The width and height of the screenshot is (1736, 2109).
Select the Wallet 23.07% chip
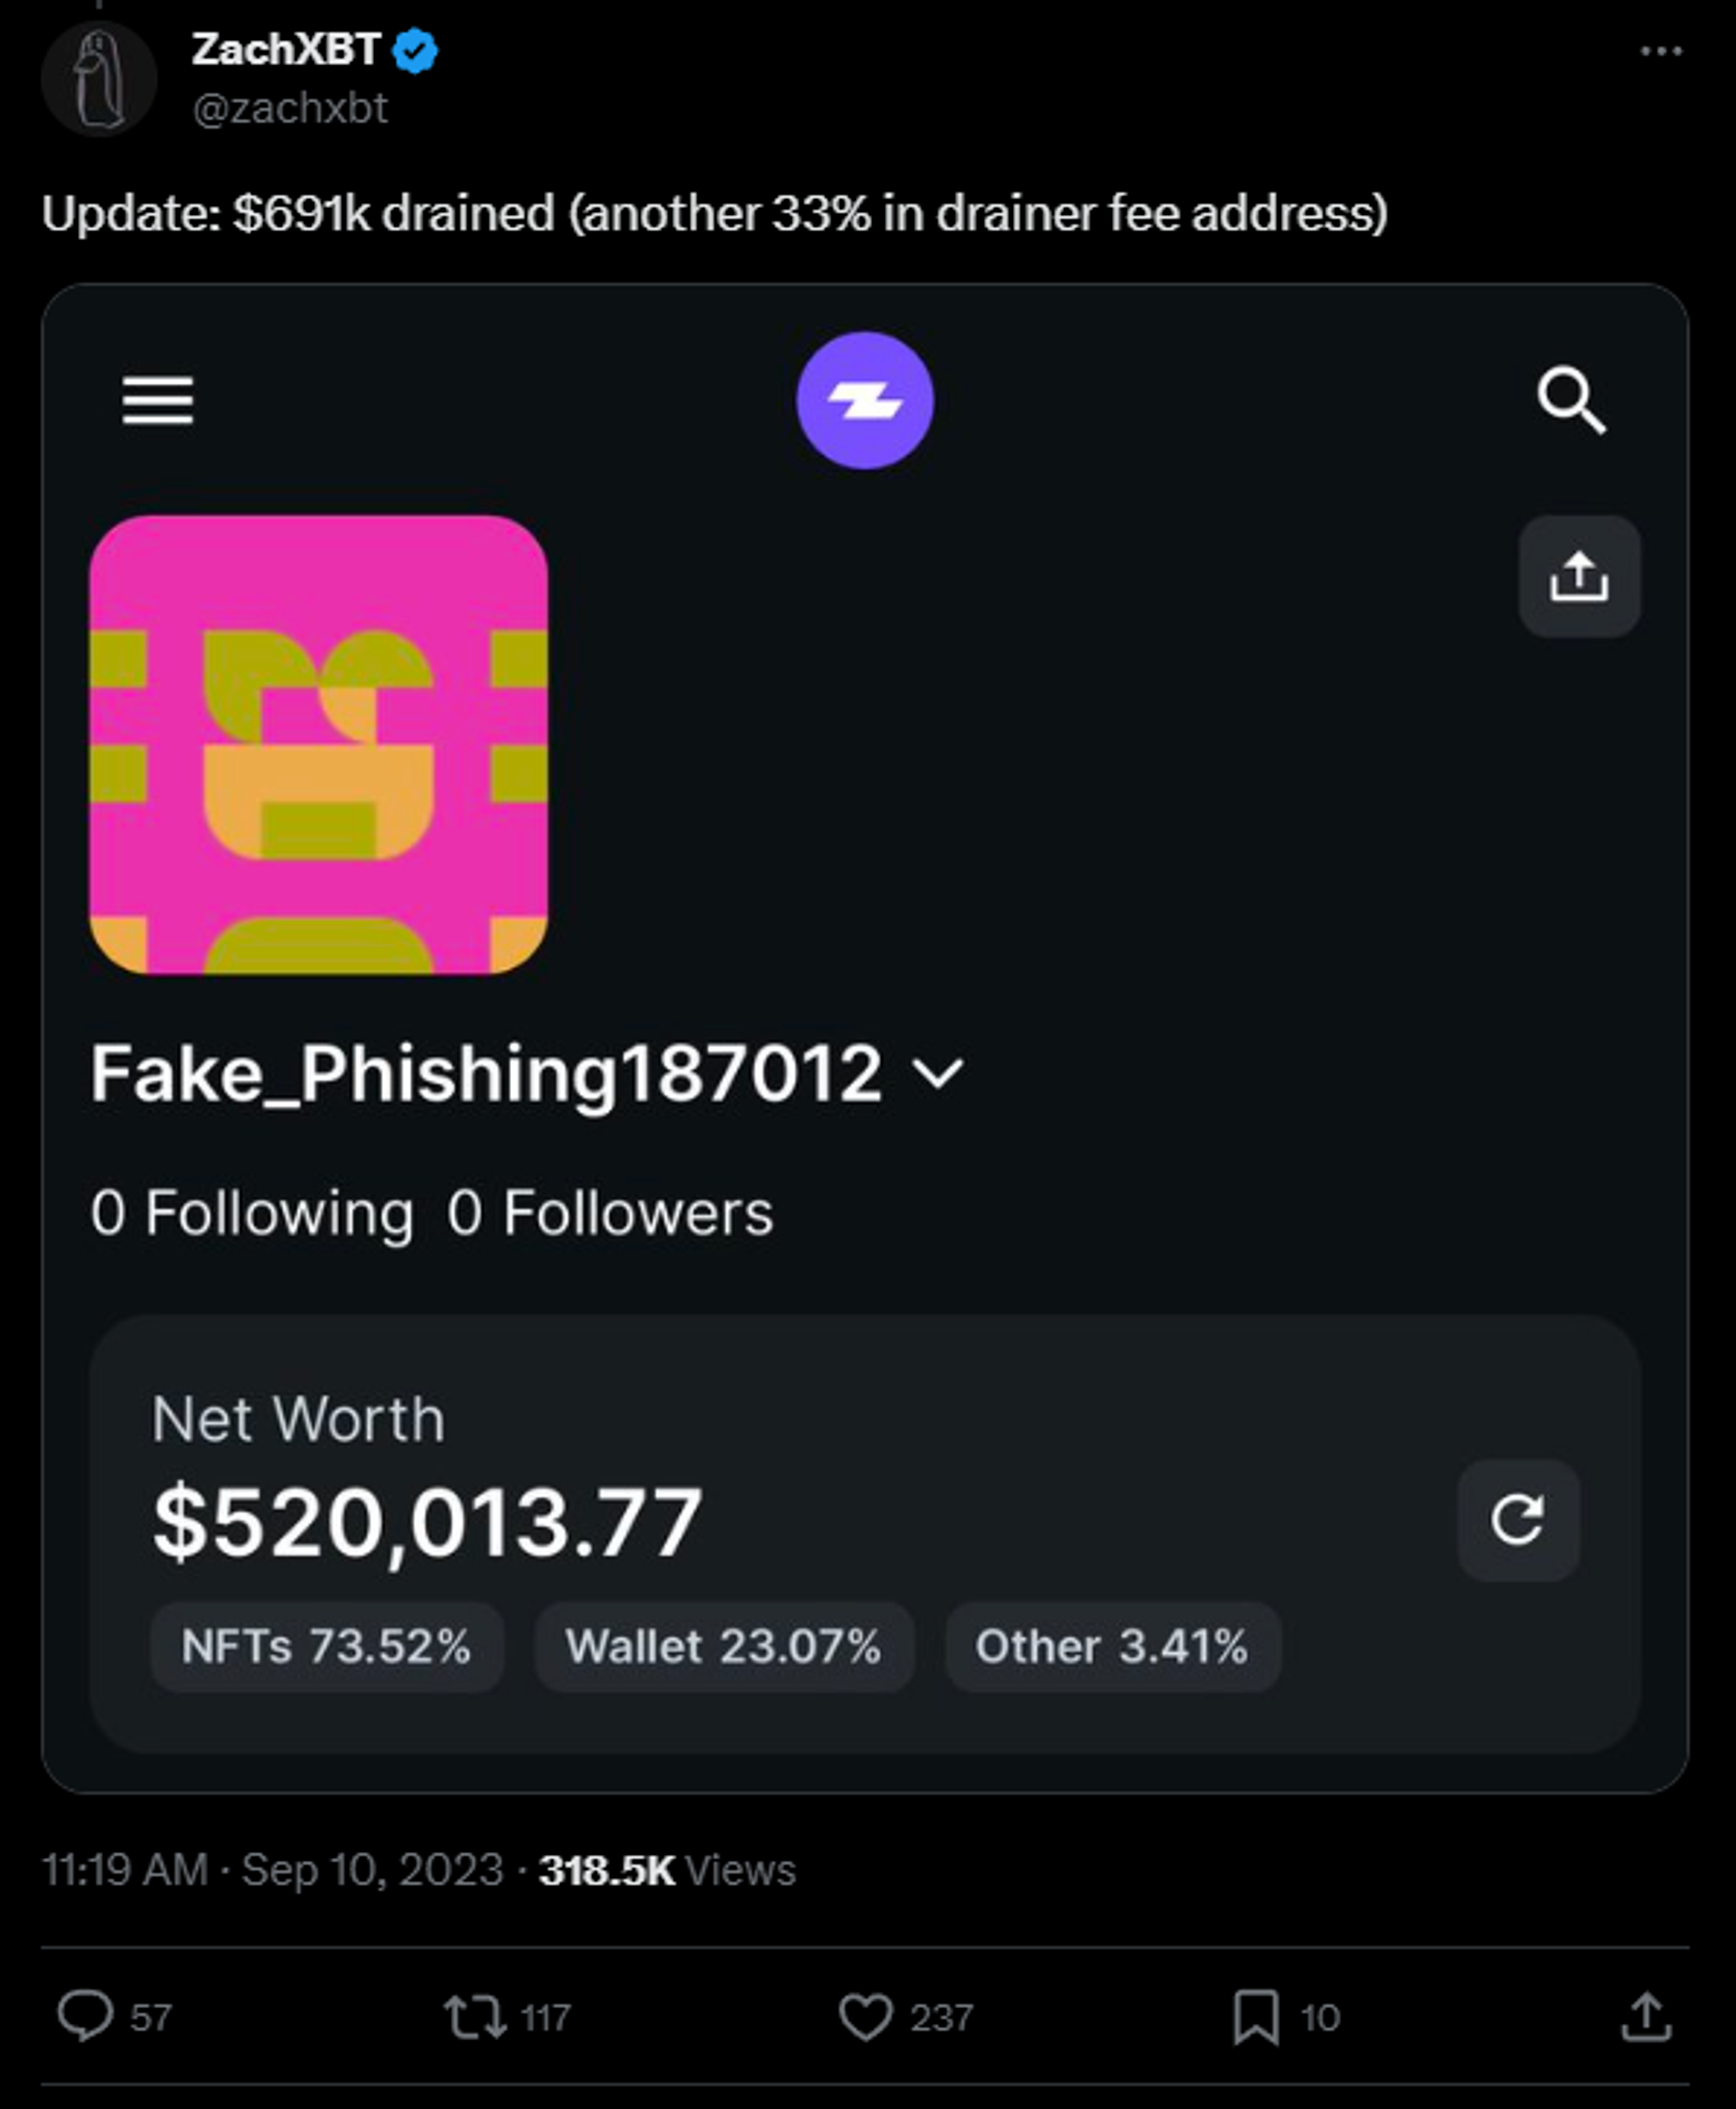(724, 1646)
